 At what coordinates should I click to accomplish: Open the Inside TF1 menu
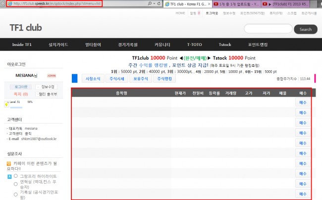[22, 45]
